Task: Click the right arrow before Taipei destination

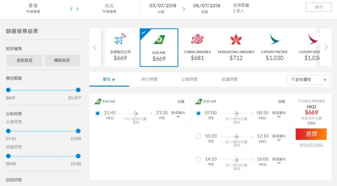Action: (78, 9)
